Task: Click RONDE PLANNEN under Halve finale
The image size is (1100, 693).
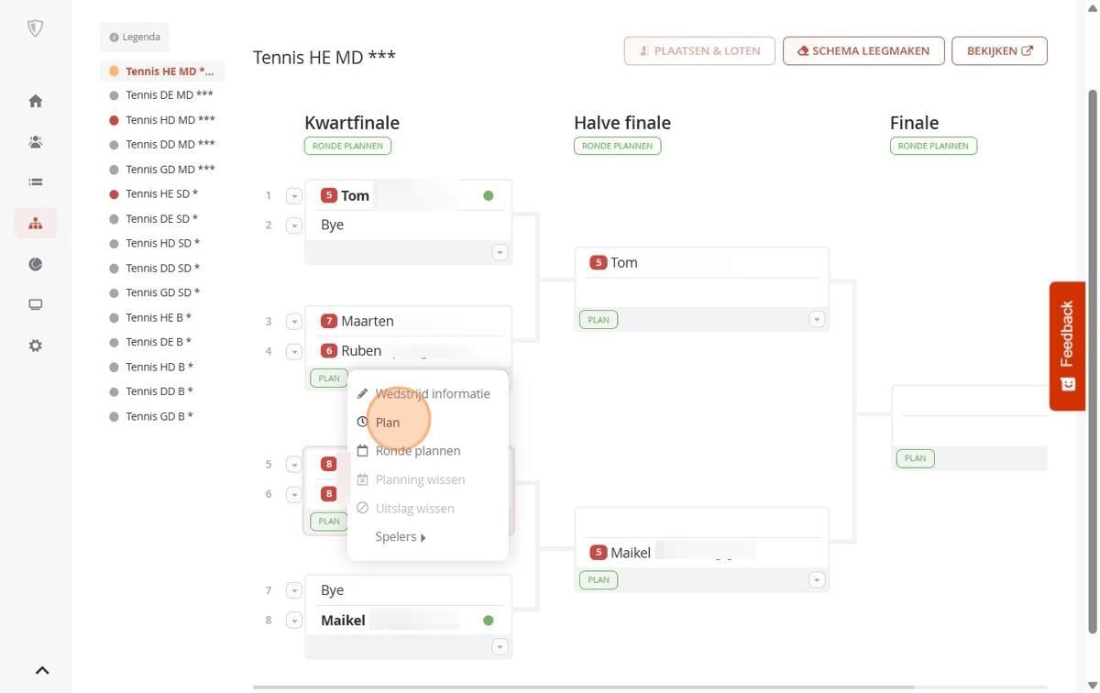Action: pyautogui.click(x=617, y=146)
